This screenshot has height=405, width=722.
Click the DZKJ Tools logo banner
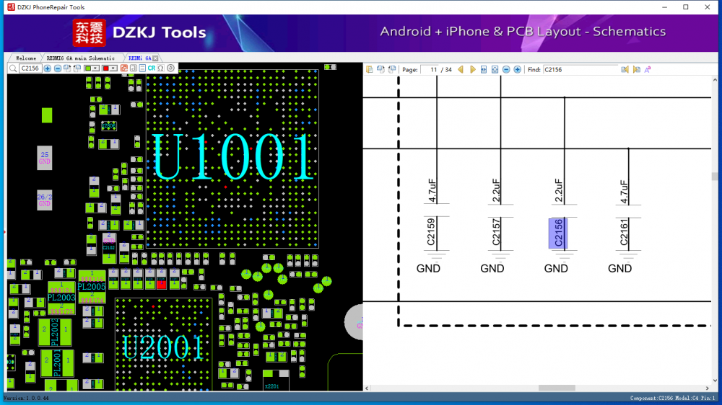coord(139,32)
